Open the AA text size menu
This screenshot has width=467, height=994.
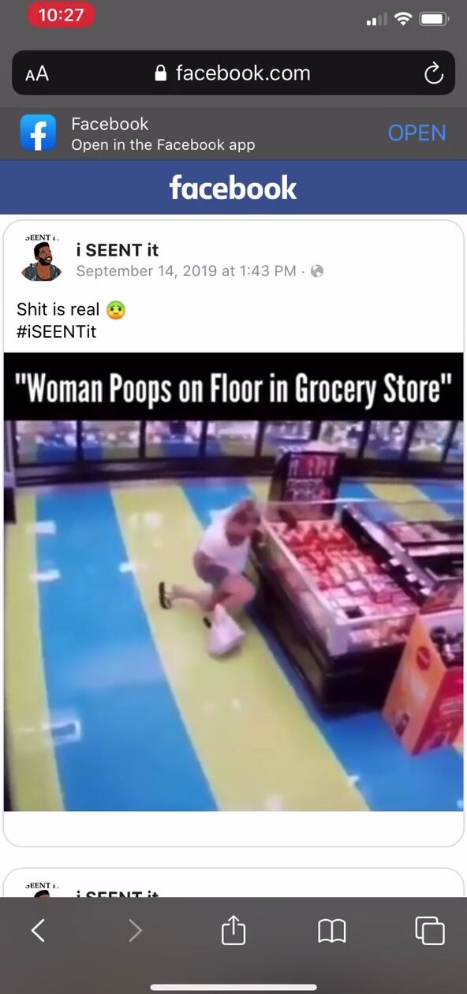[37, 73]
